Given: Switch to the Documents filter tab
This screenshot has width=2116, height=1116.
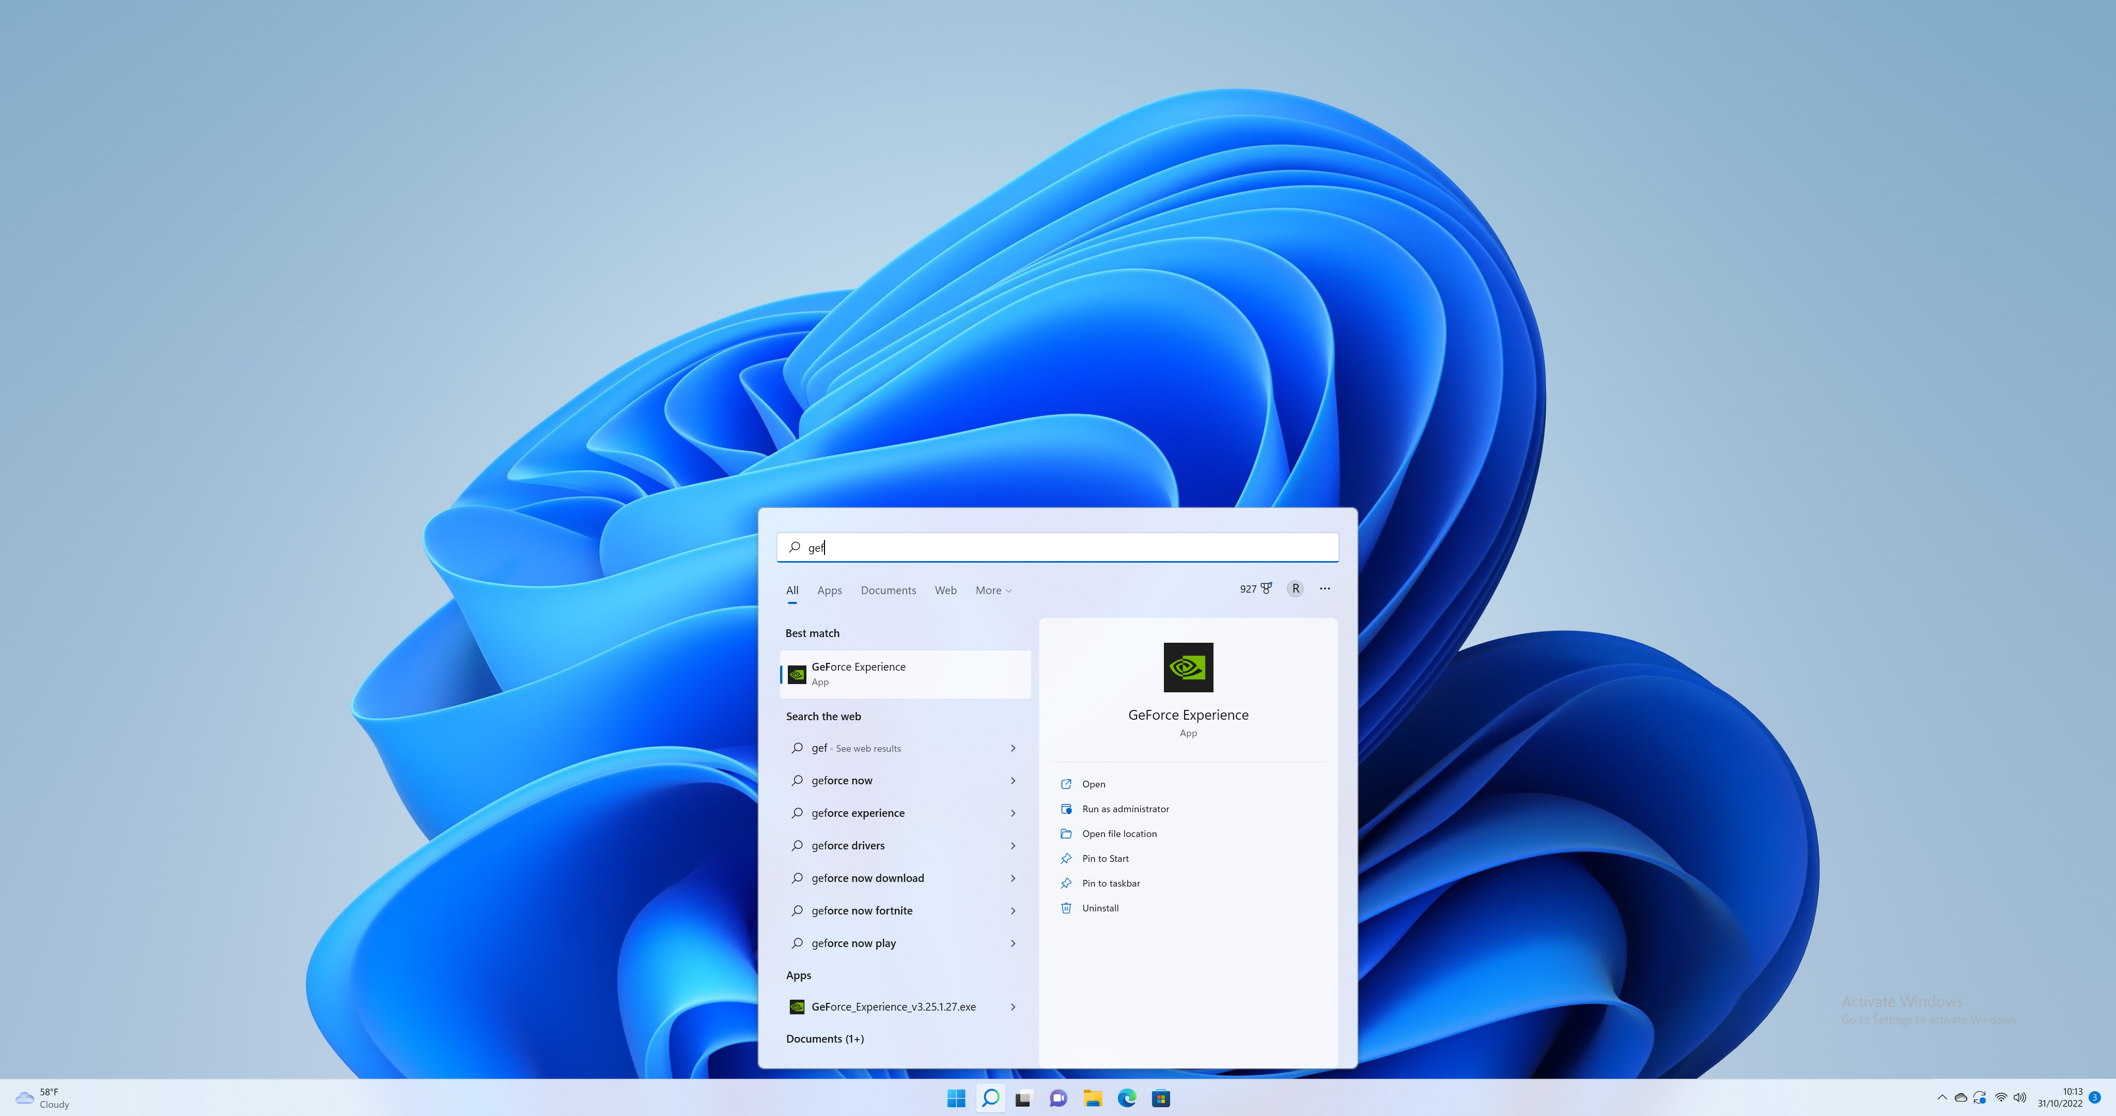Looking at the screenshot, I should pos(888,590).
